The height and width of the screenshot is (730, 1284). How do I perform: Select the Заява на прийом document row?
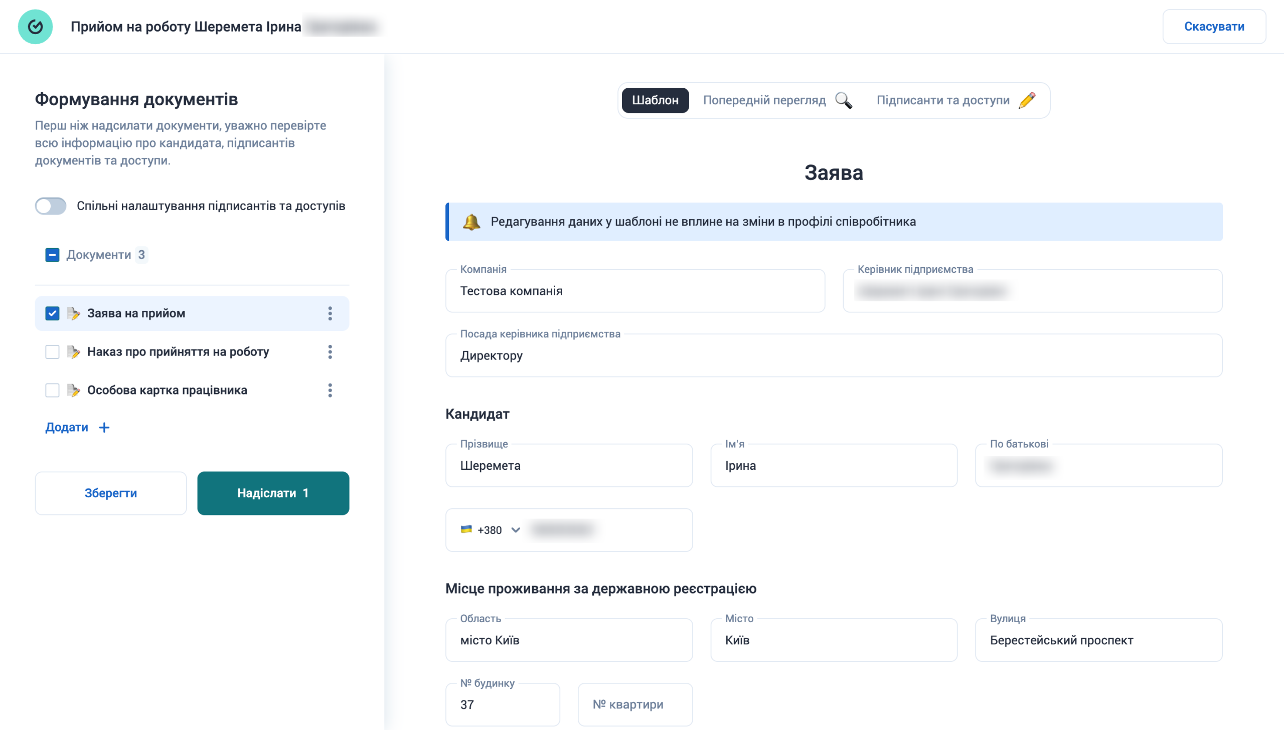coord(192,313)
